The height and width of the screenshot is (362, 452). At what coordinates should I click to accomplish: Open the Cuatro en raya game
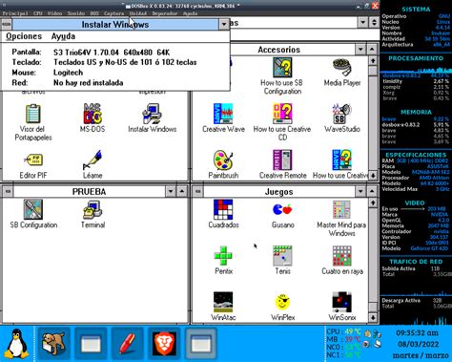pos(341,256)
